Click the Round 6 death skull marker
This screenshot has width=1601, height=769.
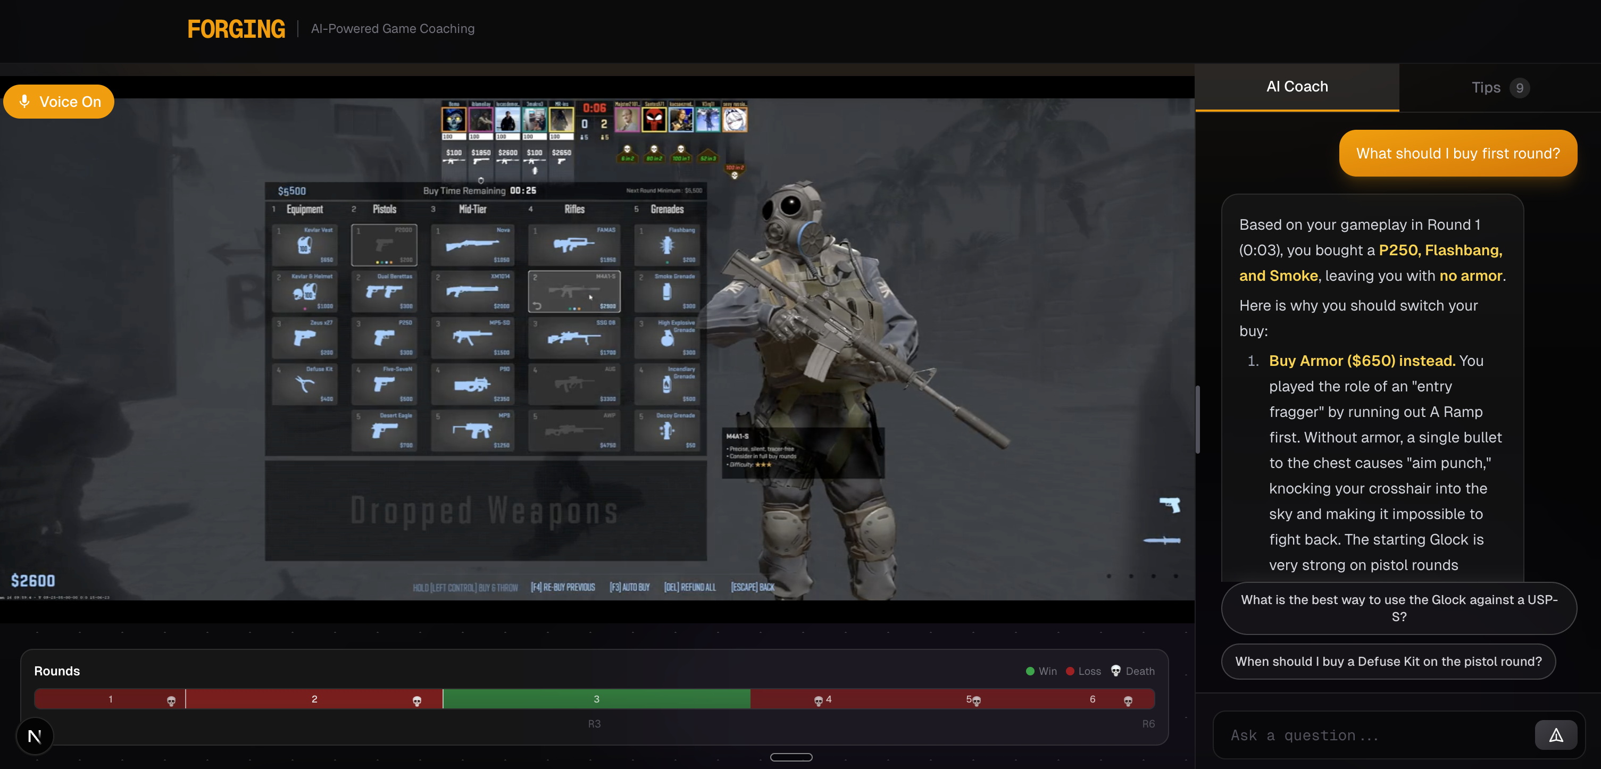1128,701
